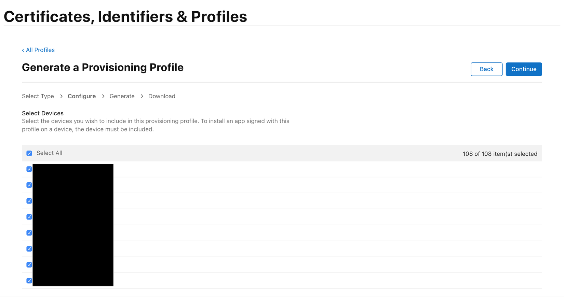564x298 pixels.
Task: Click the Download step label
Action: click(162, 96)
